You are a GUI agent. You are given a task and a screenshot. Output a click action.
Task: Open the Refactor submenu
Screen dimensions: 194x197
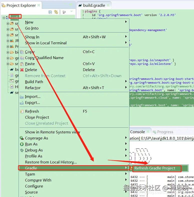pyautogui.click(x=74, y=88)
